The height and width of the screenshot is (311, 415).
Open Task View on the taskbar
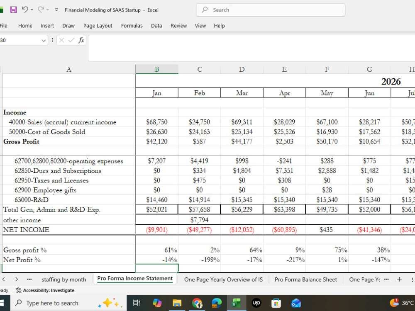[x=136, y=303]
